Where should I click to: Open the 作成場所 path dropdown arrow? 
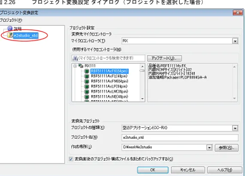tap(209, 147)
